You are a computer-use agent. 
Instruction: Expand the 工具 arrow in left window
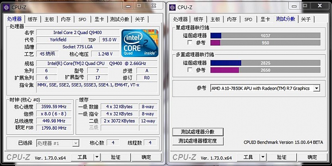(97, 157)
